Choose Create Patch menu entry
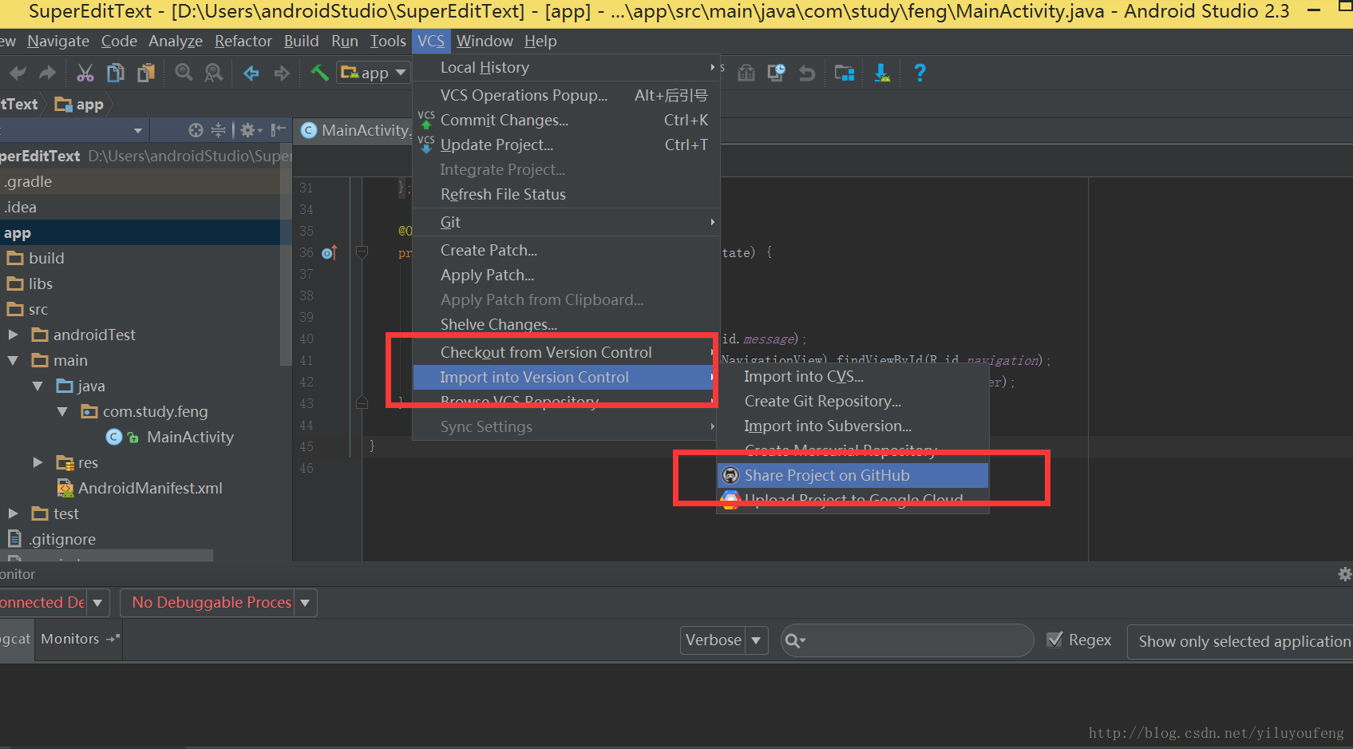 point(566,250)
